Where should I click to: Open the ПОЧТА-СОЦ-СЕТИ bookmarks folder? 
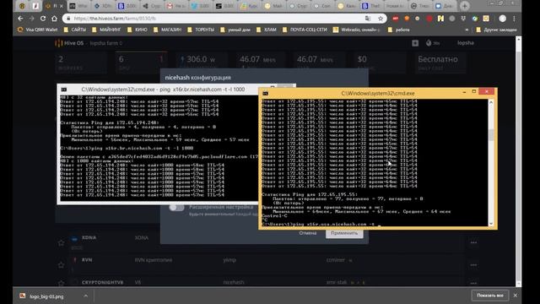[x=305, y=30]
